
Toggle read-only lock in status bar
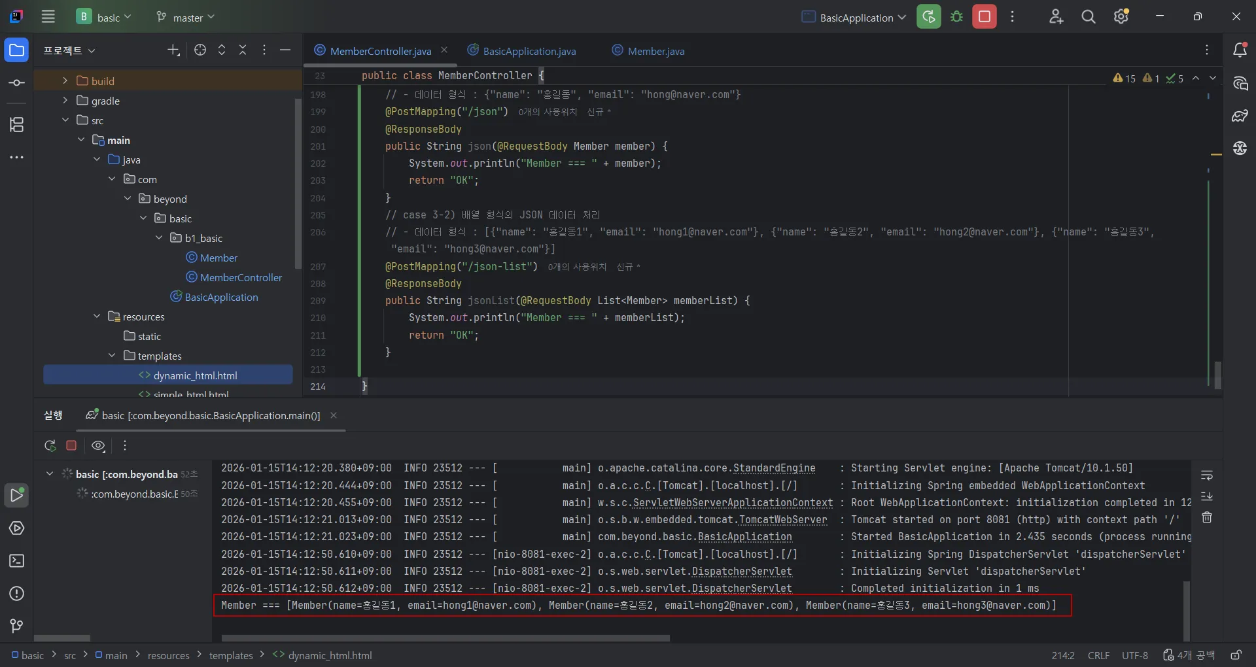[x=1236, y=655]
